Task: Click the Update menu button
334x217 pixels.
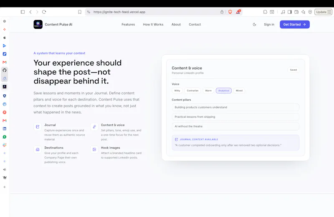Action: (323, 12)
